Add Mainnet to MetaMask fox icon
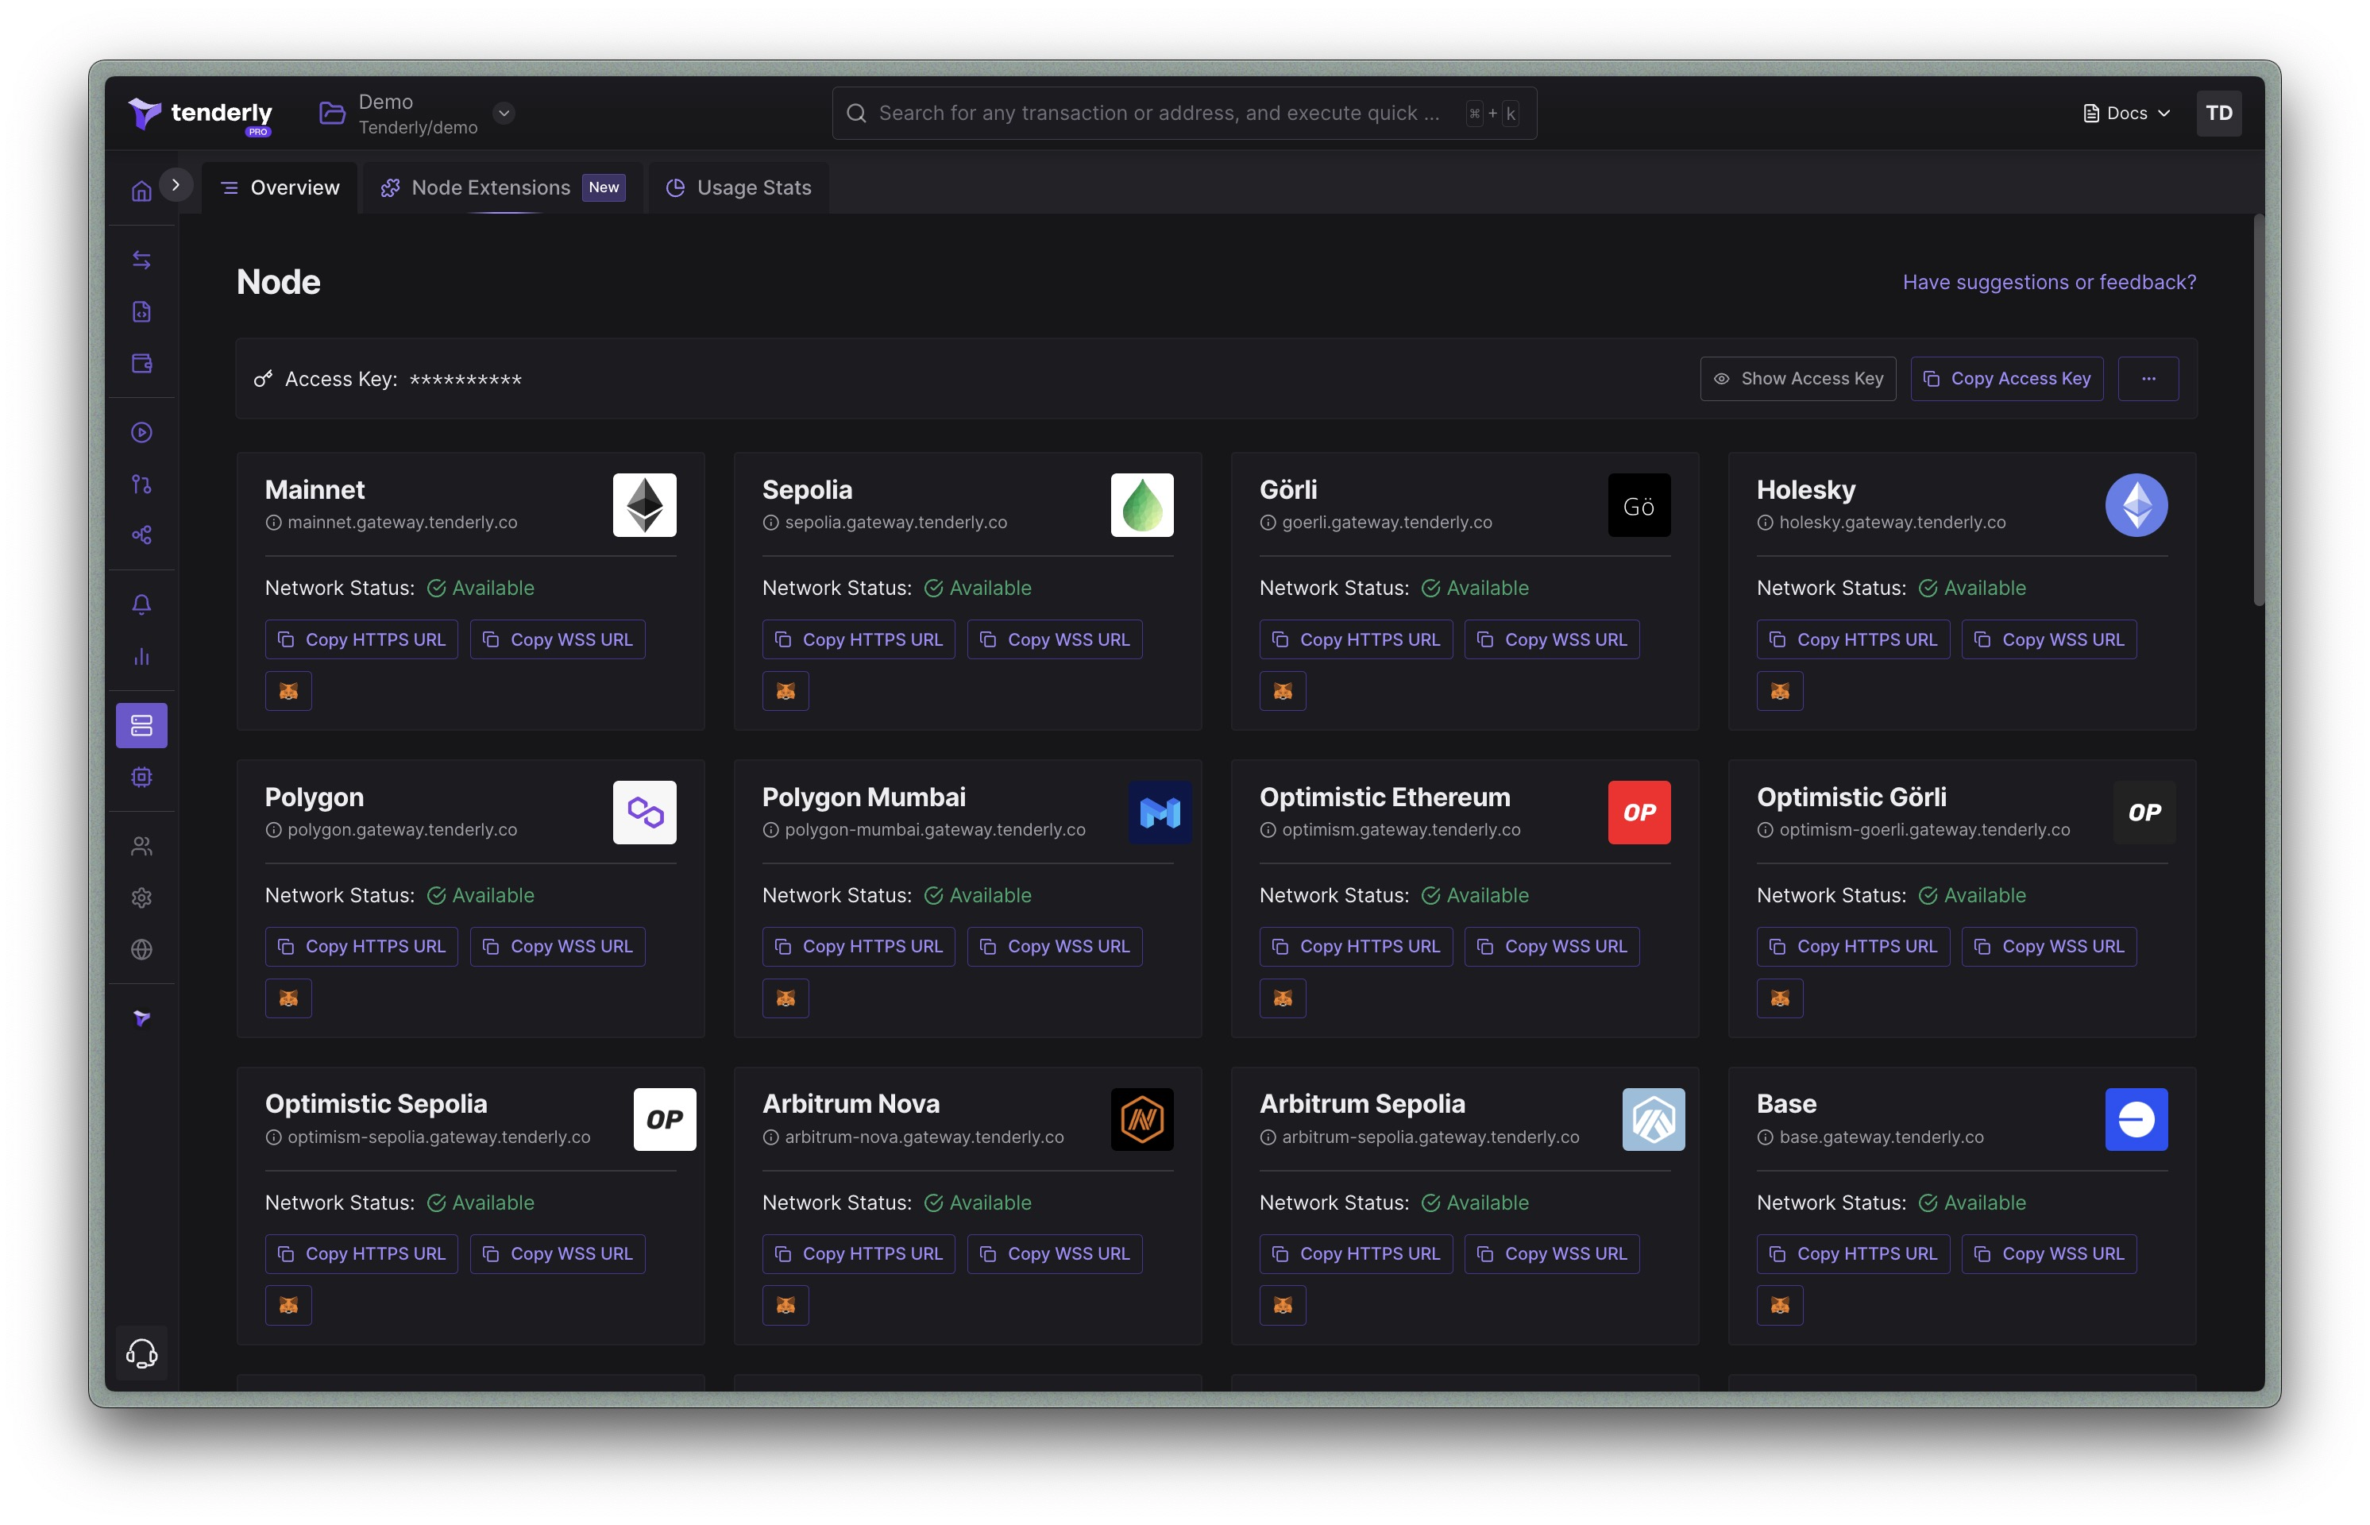 288,691
